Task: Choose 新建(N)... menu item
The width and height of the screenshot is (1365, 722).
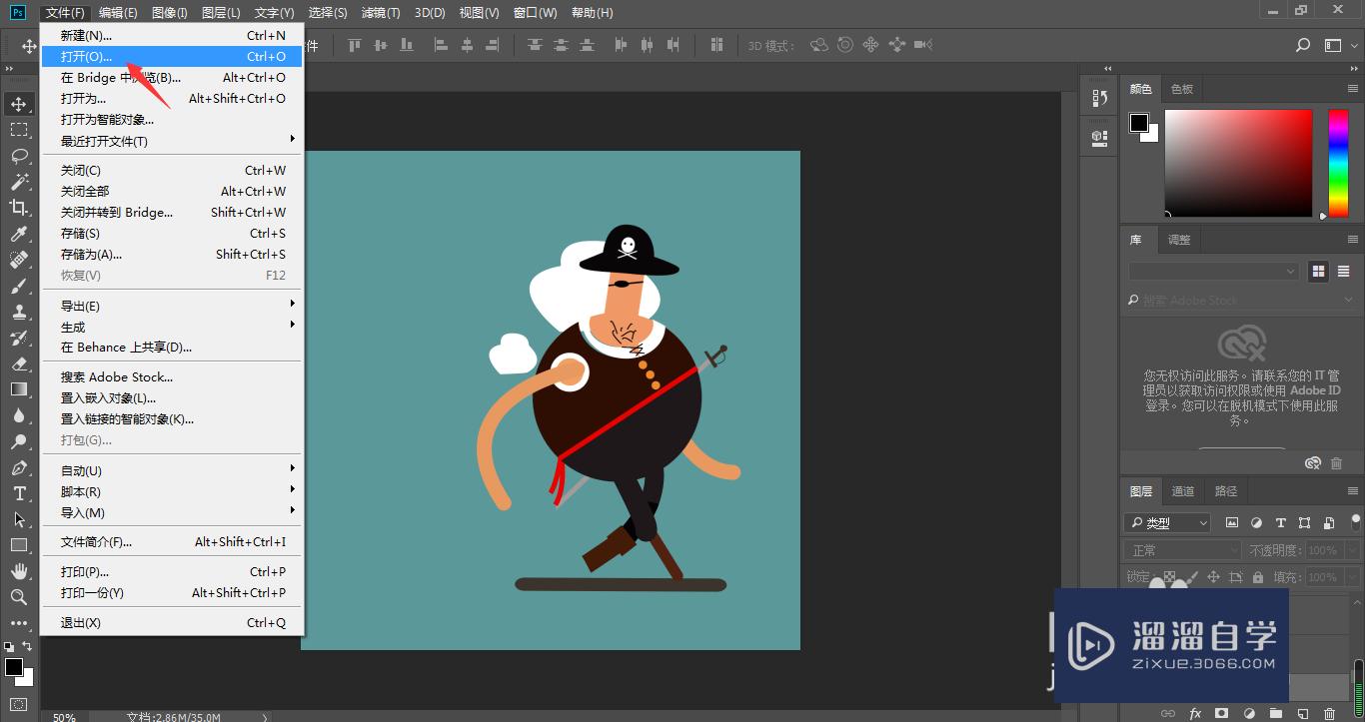Action: coord(172,36)
